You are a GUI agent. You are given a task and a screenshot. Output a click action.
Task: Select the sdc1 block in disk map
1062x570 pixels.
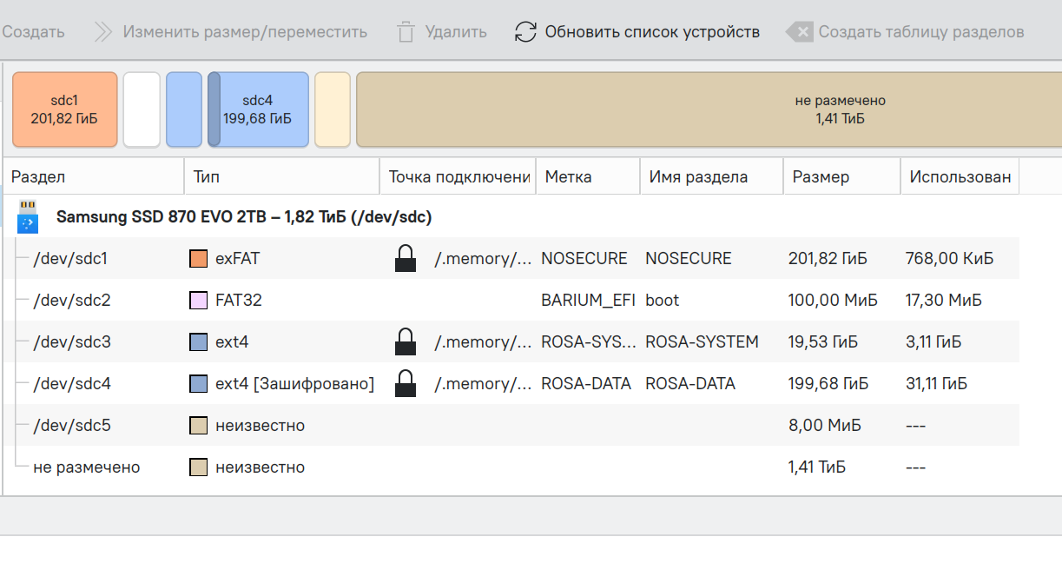64,109
